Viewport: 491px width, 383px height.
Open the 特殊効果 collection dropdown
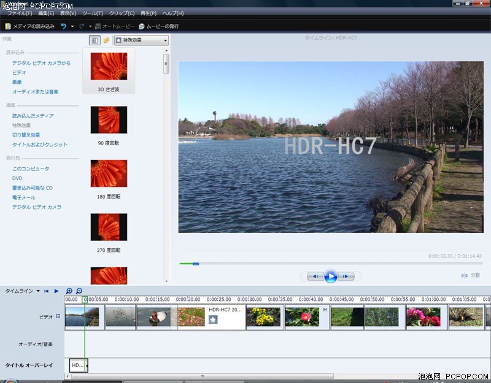pyautogui.click(x=141, y=40)
